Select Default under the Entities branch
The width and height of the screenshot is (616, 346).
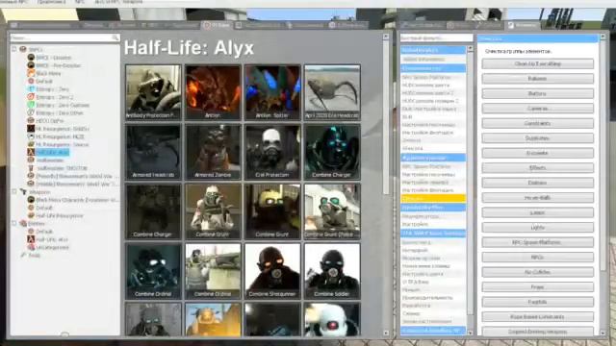(x=44, y=232)
